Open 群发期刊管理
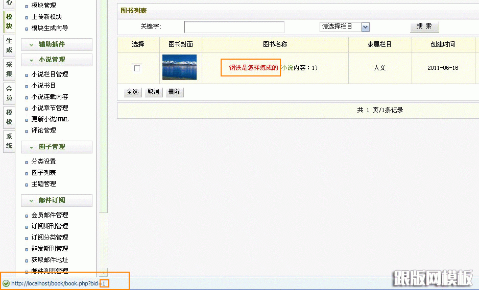This screenshot has height=290, width=479. point(50,249)
